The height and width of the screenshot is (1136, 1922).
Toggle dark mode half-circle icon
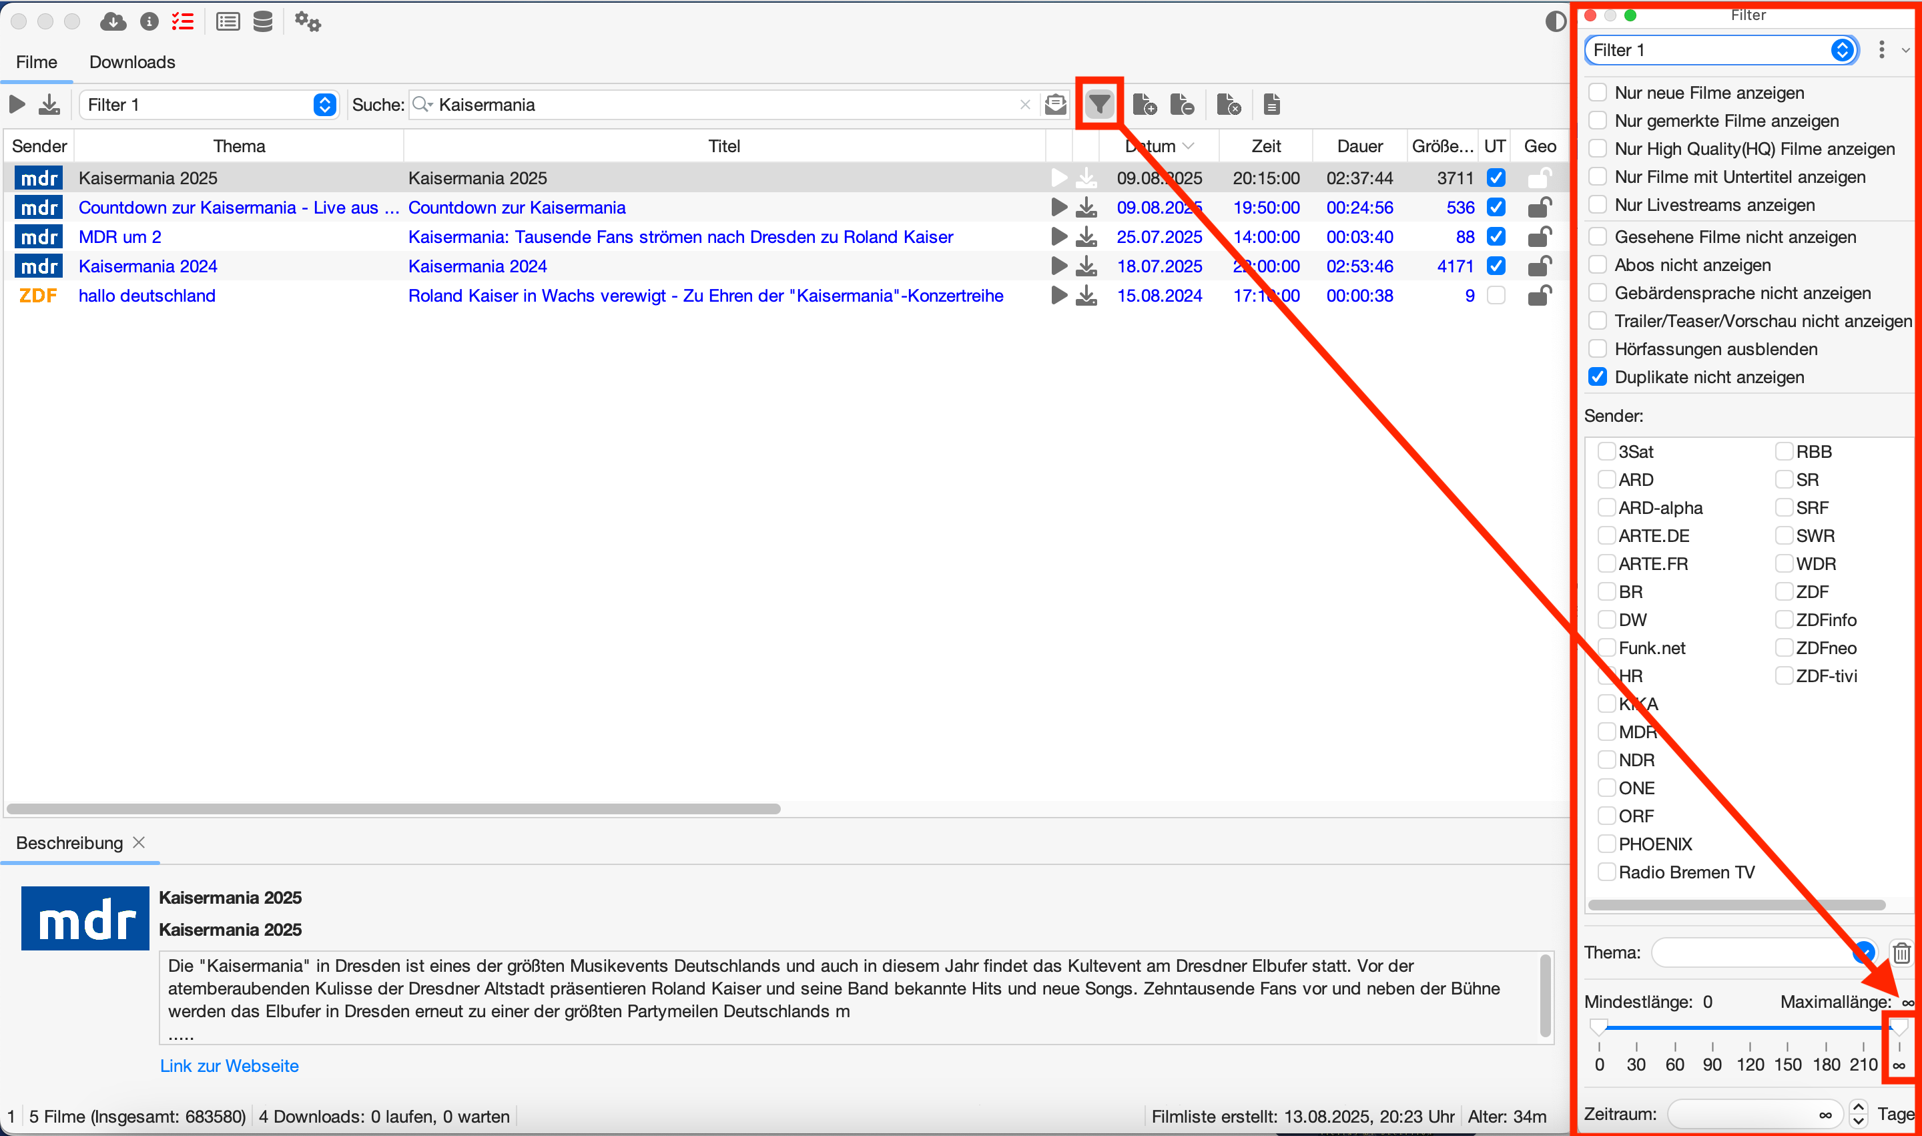tap(1556, 21)
